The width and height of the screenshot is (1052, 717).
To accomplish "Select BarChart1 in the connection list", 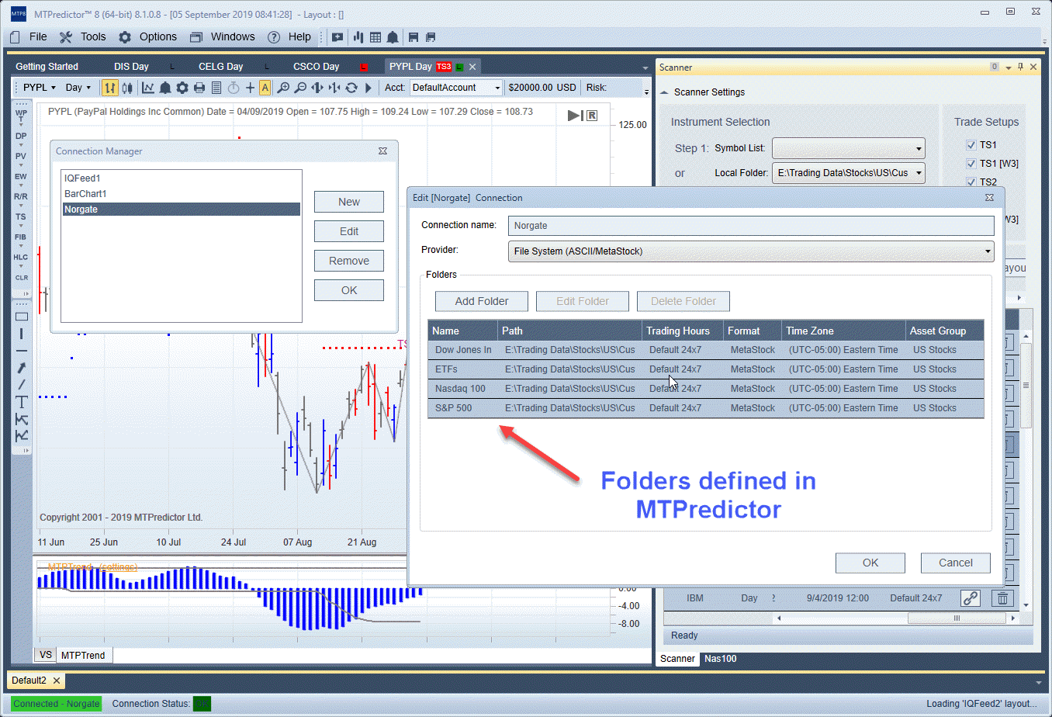I will pyautogui.click(x=181, y=194).
